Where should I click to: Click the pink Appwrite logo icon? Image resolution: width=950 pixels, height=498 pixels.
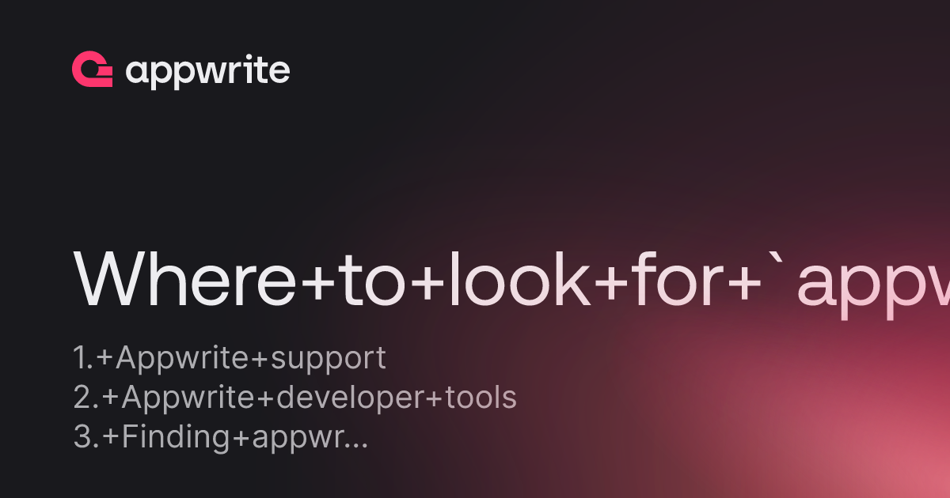pyautogui.click(x=93, y=70)
